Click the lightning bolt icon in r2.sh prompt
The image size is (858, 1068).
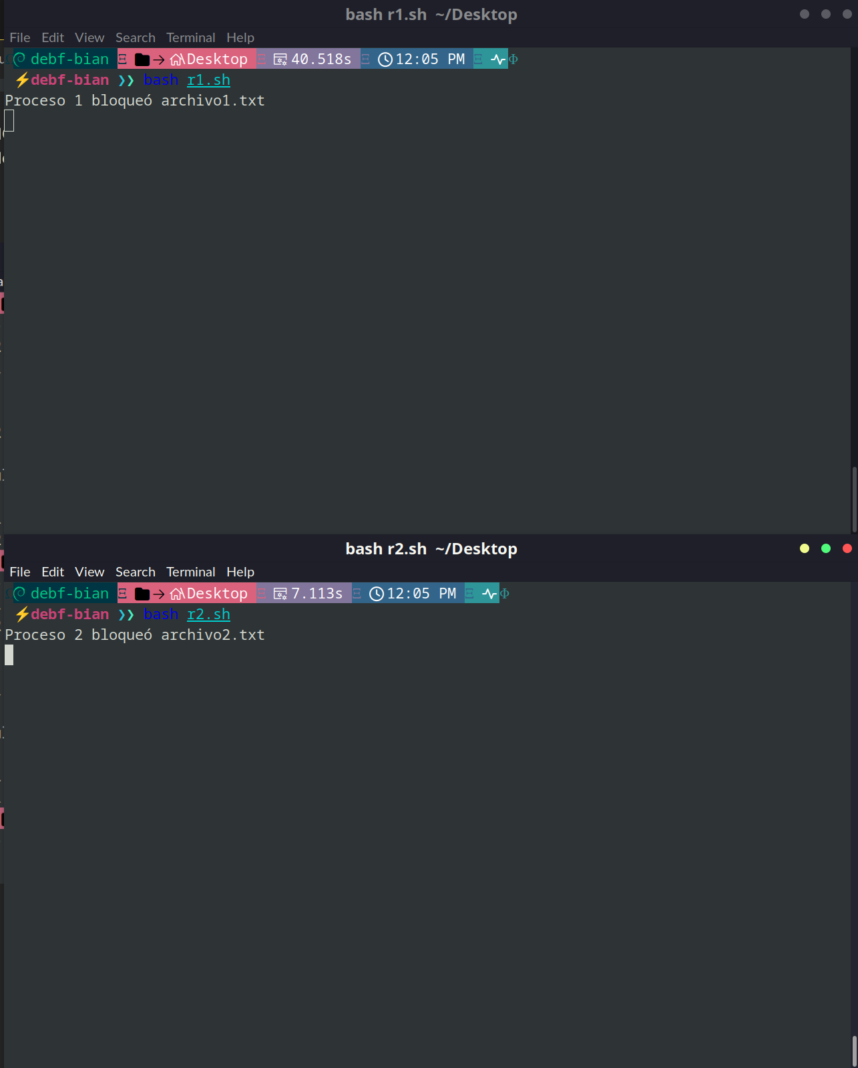[22, 614]
